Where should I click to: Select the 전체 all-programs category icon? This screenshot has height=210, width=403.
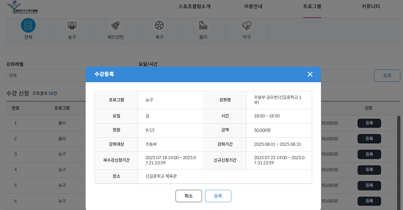28,25
